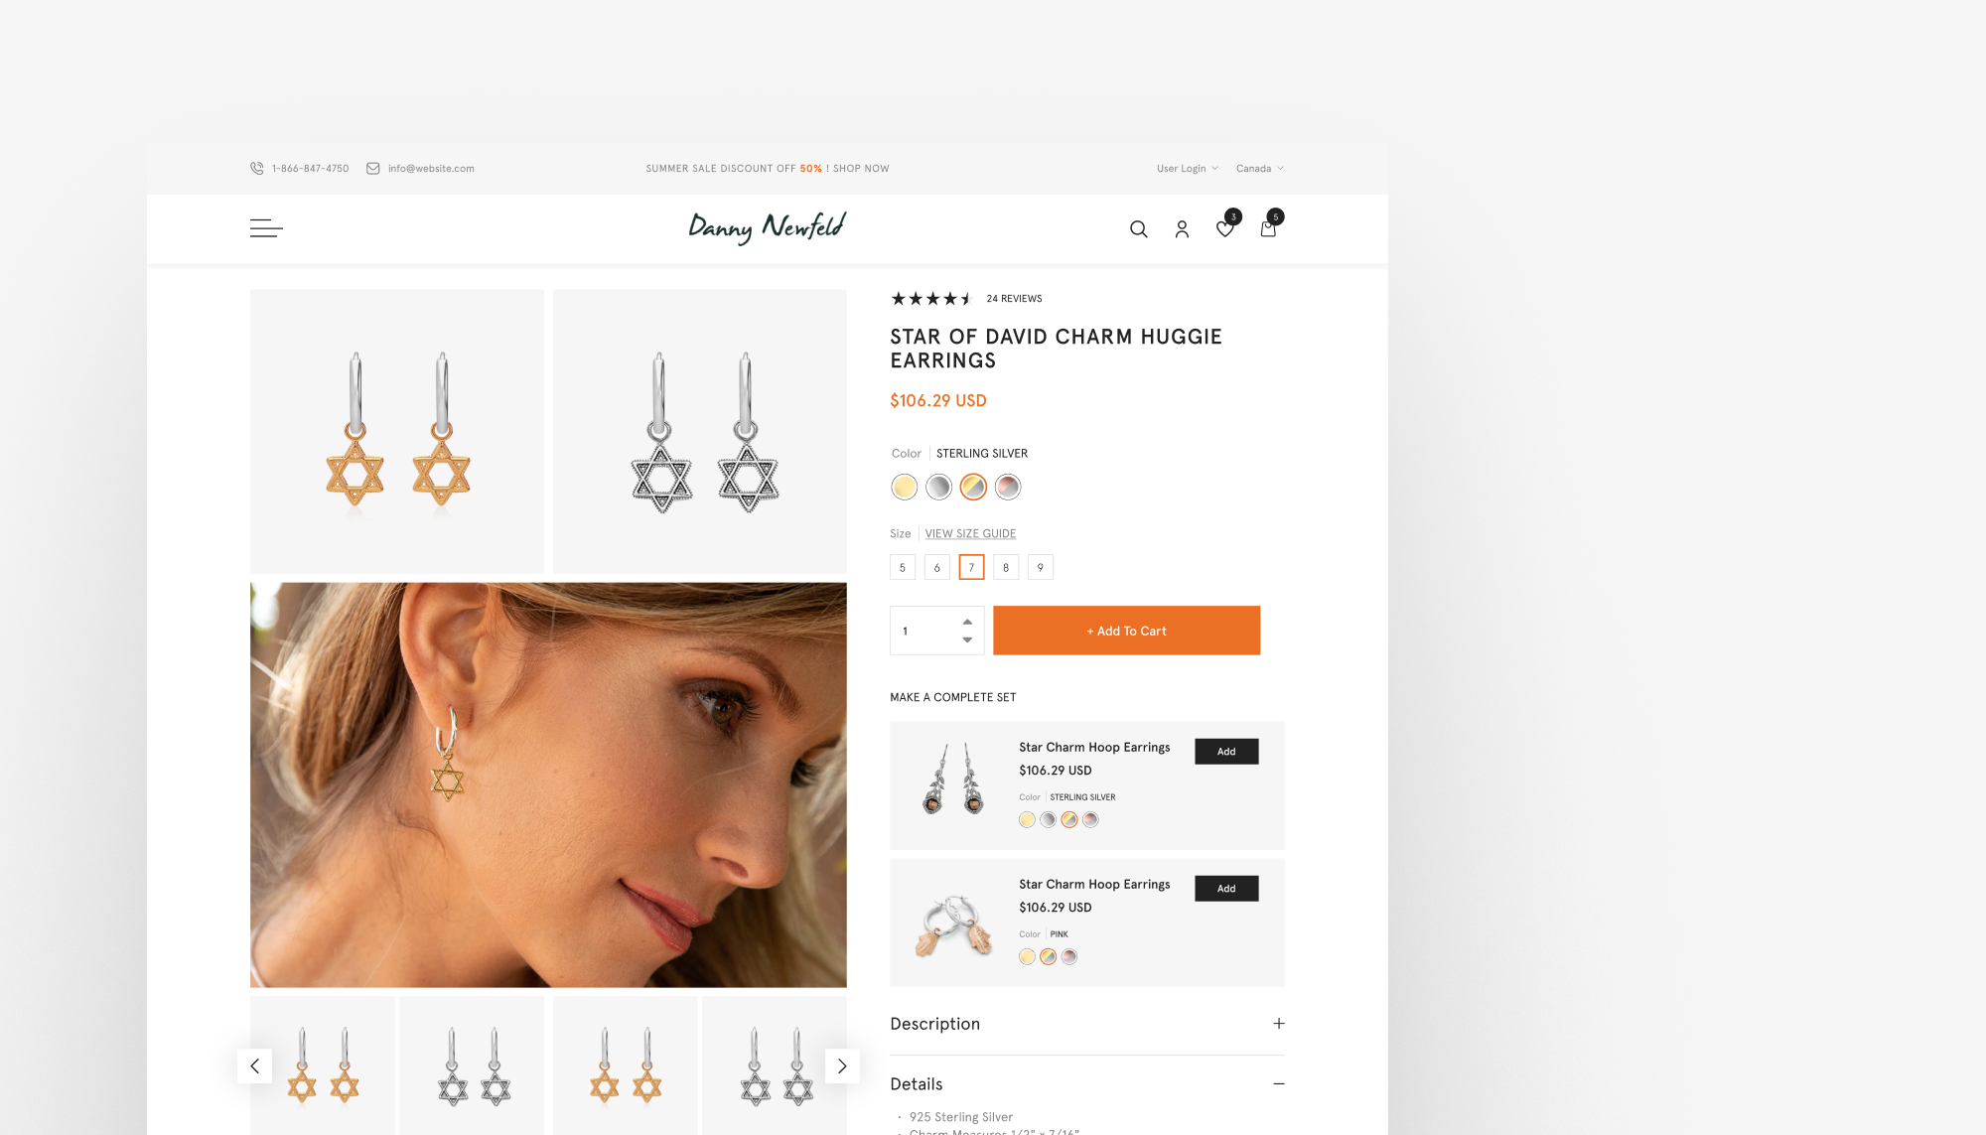
Task: Select size 5 option
Action: tap(903, 567)
